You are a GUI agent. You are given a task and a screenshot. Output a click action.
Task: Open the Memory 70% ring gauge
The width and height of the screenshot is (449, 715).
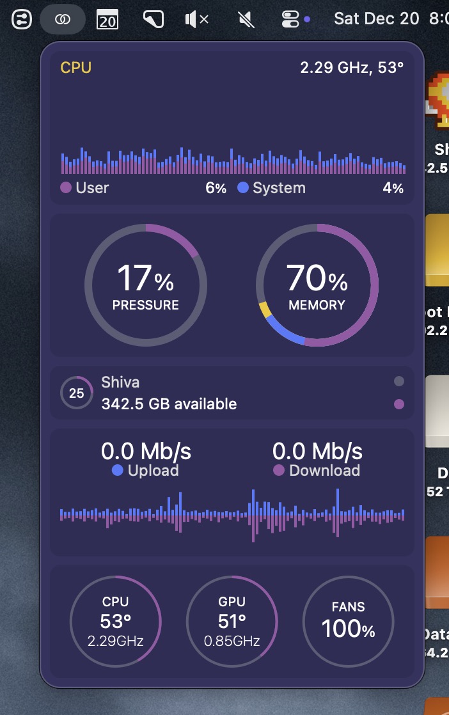[x=317, y=285]
